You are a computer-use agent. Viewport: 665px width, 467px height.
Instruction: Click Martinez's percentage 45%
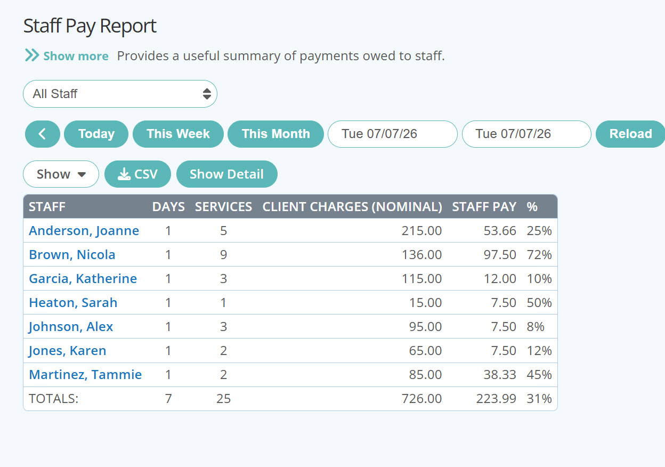[539, 375]
